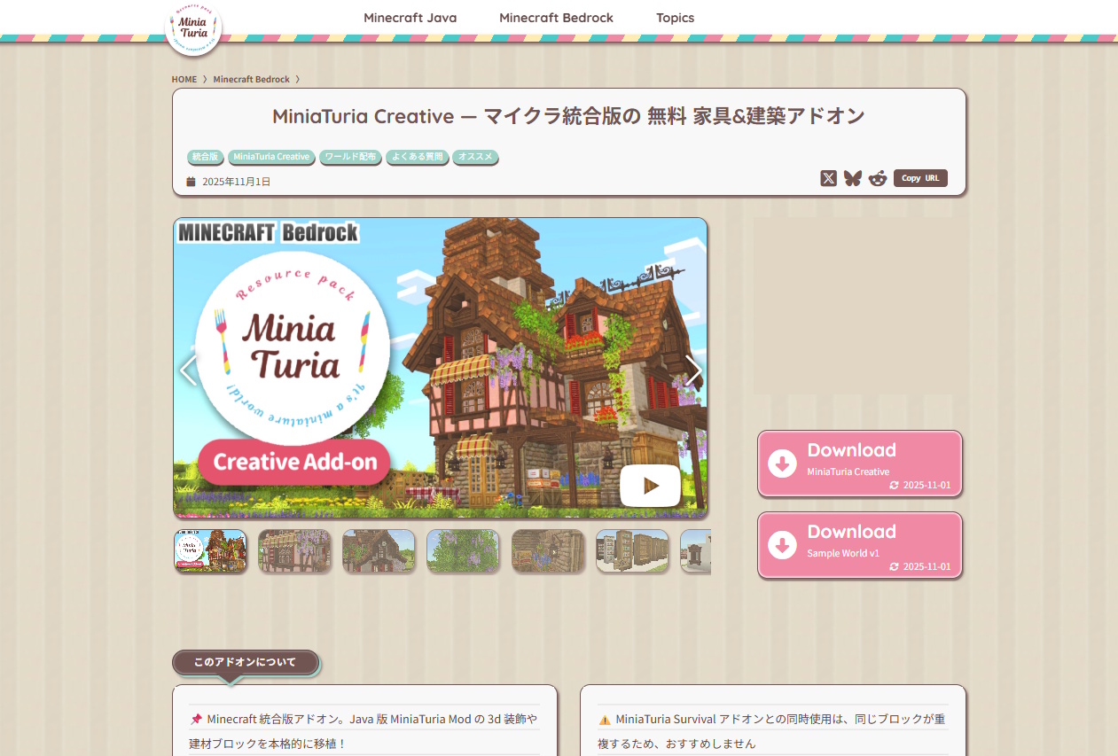Screen dimensions: 1118x756
Task: Share the page on Reddit
Action: tap(878, 178)
